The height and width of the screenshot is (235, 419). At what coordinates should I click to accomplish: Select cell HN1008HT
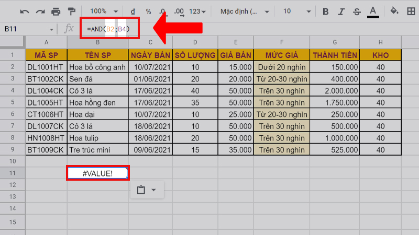pos(46,138)
